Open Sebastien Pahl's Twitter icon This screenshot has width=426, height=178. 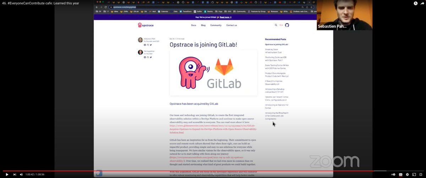[151, 45]
